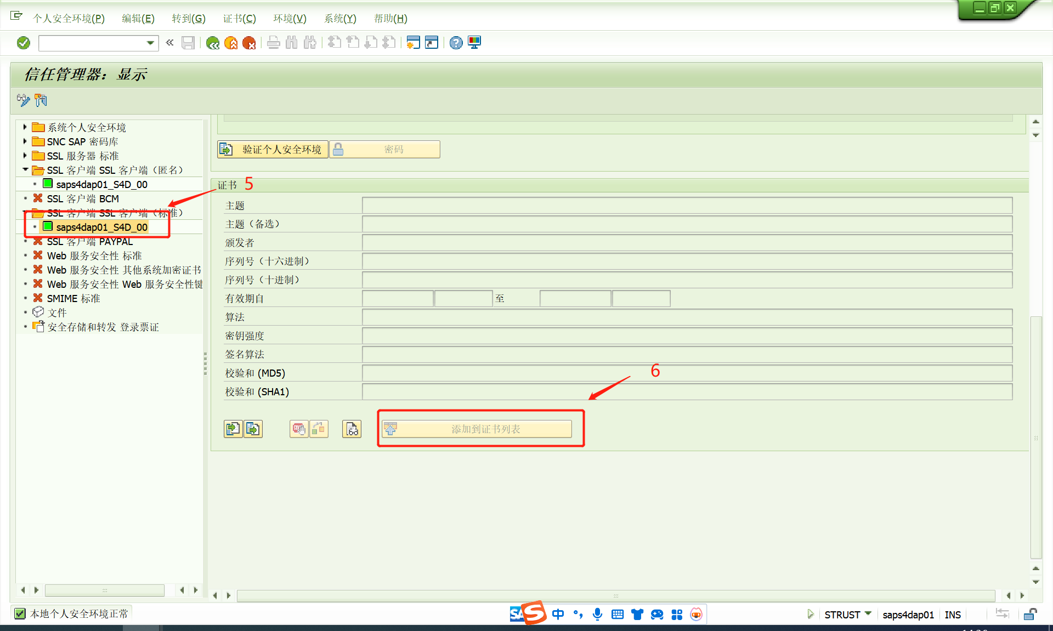Select the SMIME 标准 tree node
This screenshot has width=1053, height=631.
click(x=73, y=298)
